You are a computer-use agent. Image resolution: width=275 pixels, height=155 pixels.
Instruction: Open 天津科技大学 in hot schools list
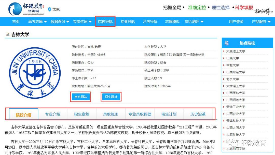point(236,121)
